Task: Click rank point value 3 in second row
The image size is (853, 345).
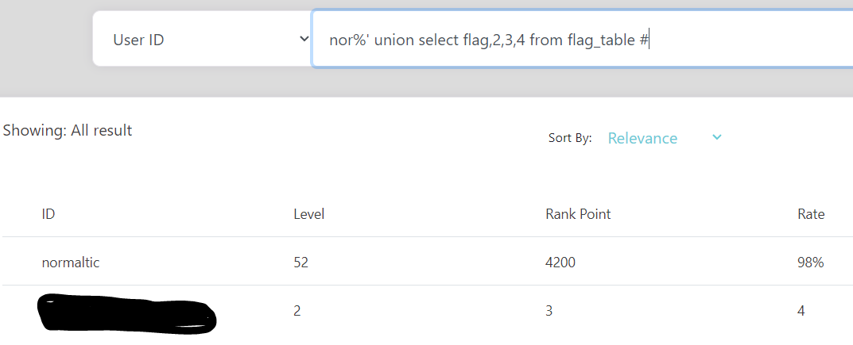Action: pyautogui.click(x=549, y=311)
